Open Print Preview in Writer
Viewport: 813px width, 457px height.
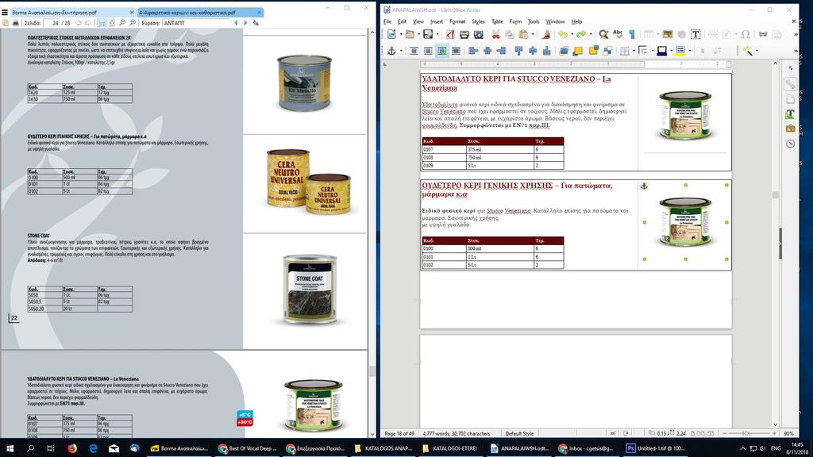click(478, 34)
